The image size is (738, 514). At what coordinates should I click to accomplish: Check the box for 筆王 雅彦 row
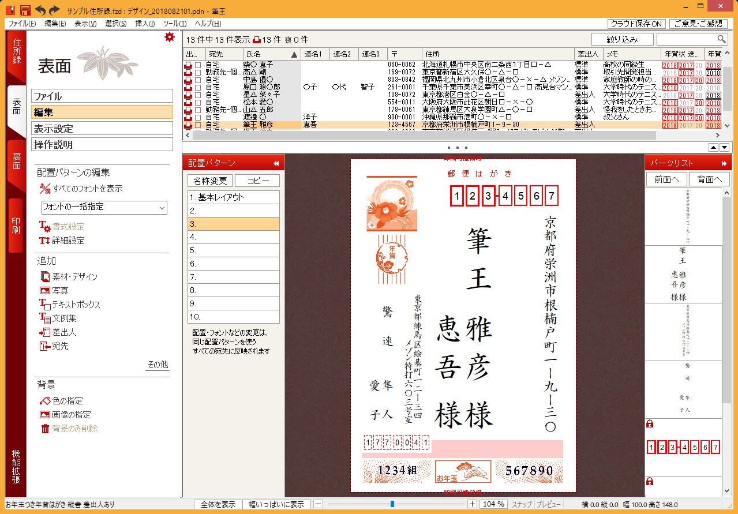click(x=198, y=125)
